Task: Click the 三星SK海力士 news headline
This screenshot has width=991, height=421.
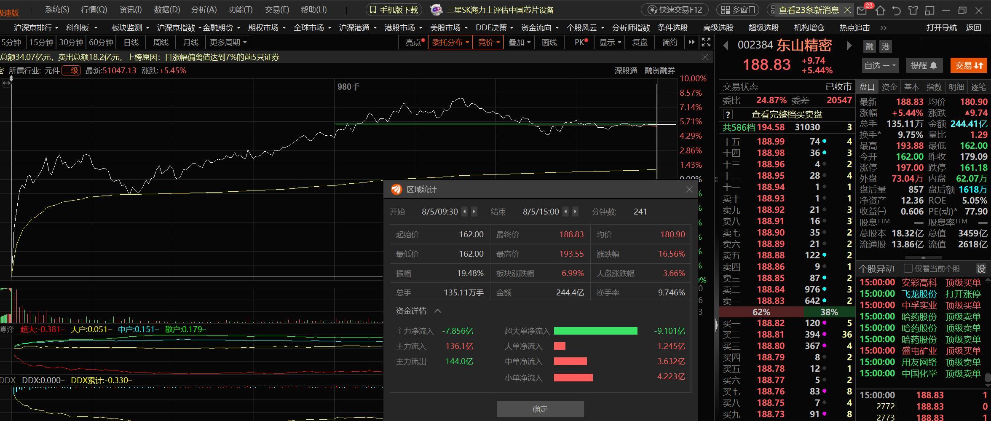Action: [x=500, y=10]
